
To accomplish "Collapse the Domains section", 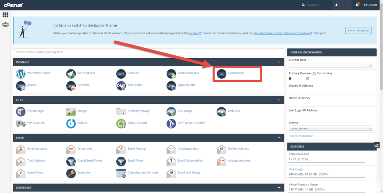I will pos(279,62).
